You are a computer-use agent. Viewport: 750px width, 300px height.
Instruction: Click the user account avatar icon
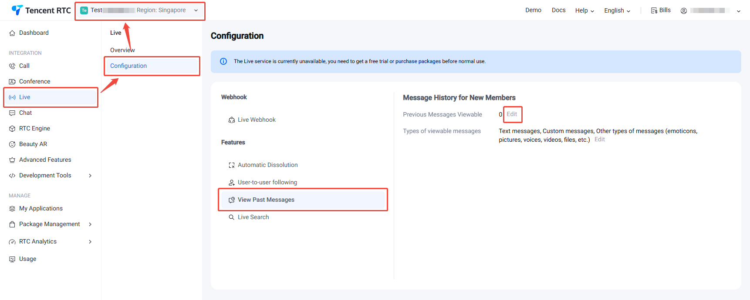684,11
